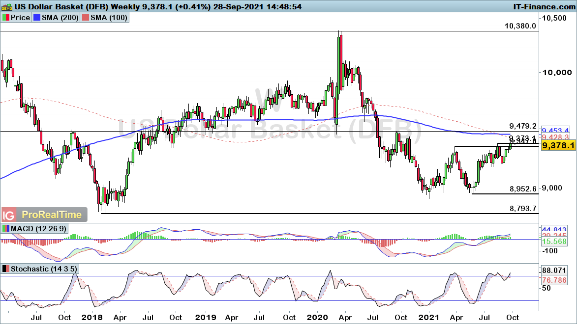Screen dimensions: 577x324
Task: Click the blue SMA (200) color swatch
Action: pyautogui.click(x=36, y=18)
